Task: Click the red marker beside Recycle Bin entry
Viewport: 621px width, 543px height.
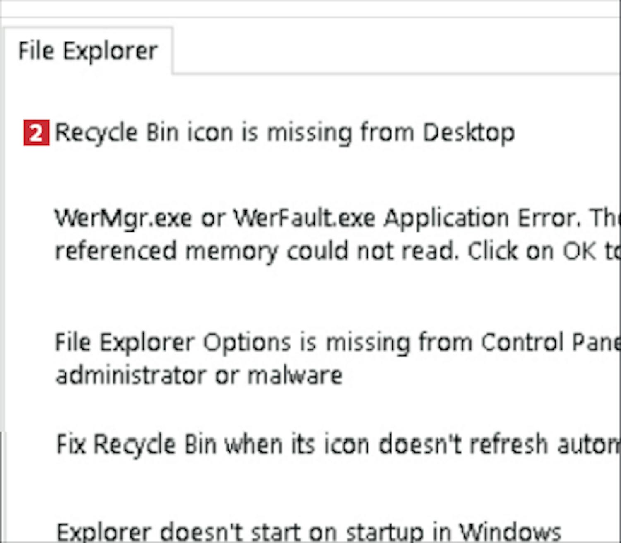Action: [x=36, y=133]
